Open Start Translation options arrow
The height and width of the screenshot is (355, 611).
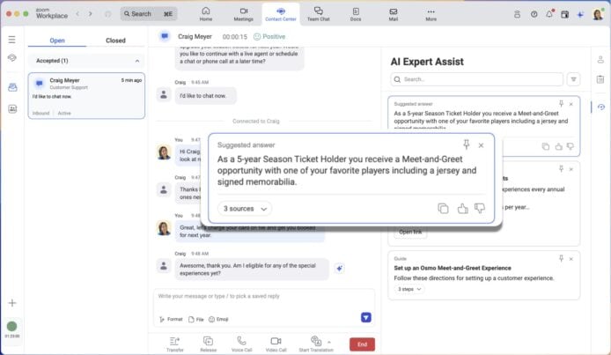pos(329,341)
